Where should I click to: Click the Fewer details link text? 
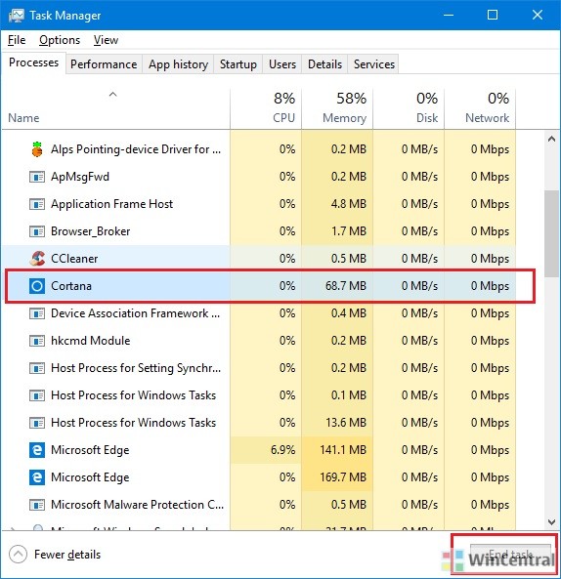67,555
